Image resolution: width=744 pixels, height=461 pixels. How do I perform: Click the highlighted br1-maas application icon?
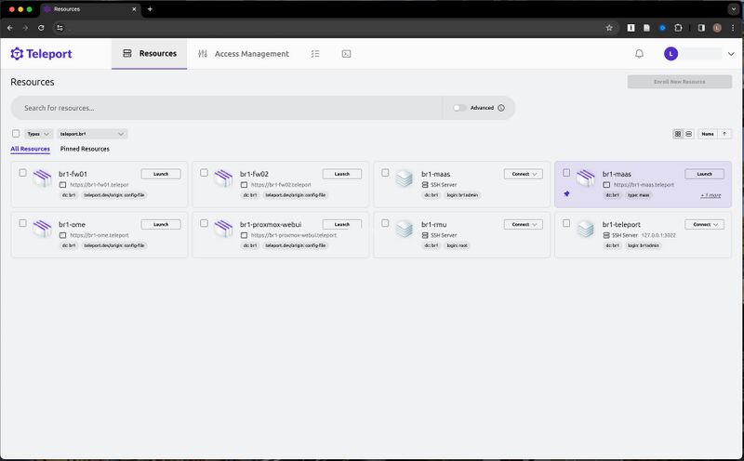586,178
